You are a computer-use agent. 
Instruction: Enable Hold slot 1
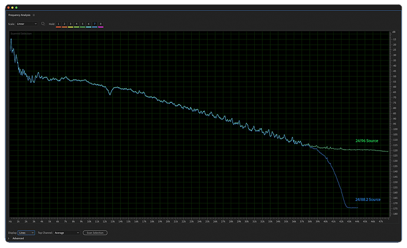point(58,24)
